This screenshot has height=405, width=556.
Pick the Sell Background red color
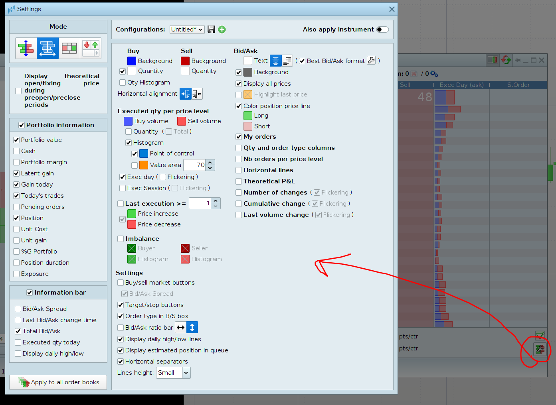click(185, 61)
